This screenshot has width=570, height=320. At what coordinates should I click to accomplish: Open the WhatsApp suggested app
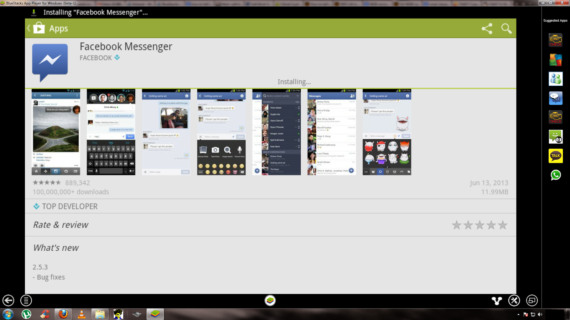[x=555, y=175]
